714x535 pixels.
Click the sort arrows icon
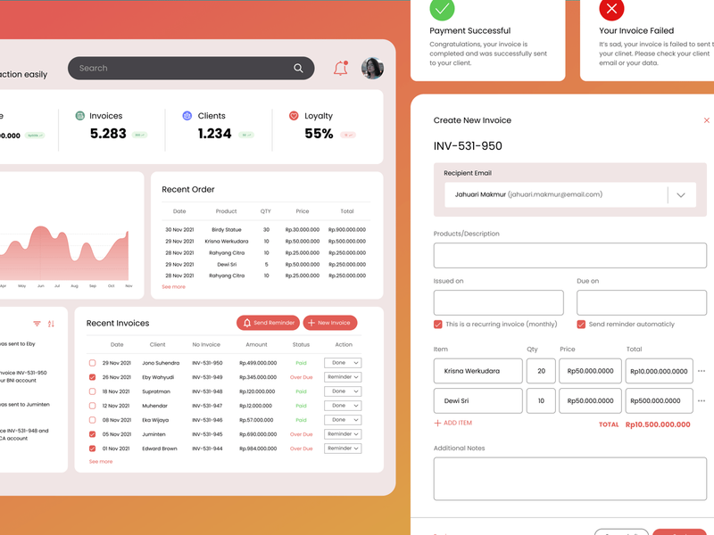coord(51,324)
